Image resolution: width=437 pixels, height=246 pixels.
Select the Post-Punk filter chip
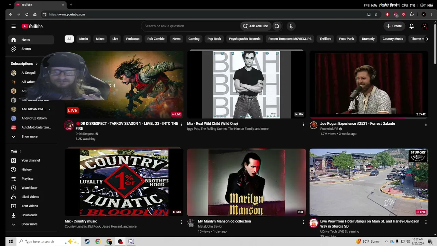pyautogui.click(x=347, y=39)
